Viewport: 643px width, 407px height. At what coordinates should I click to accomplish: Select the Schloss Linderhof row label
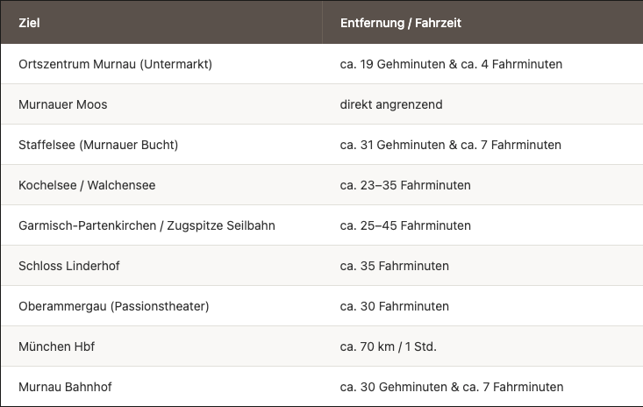pyautogui.click(x=69, y=266)
